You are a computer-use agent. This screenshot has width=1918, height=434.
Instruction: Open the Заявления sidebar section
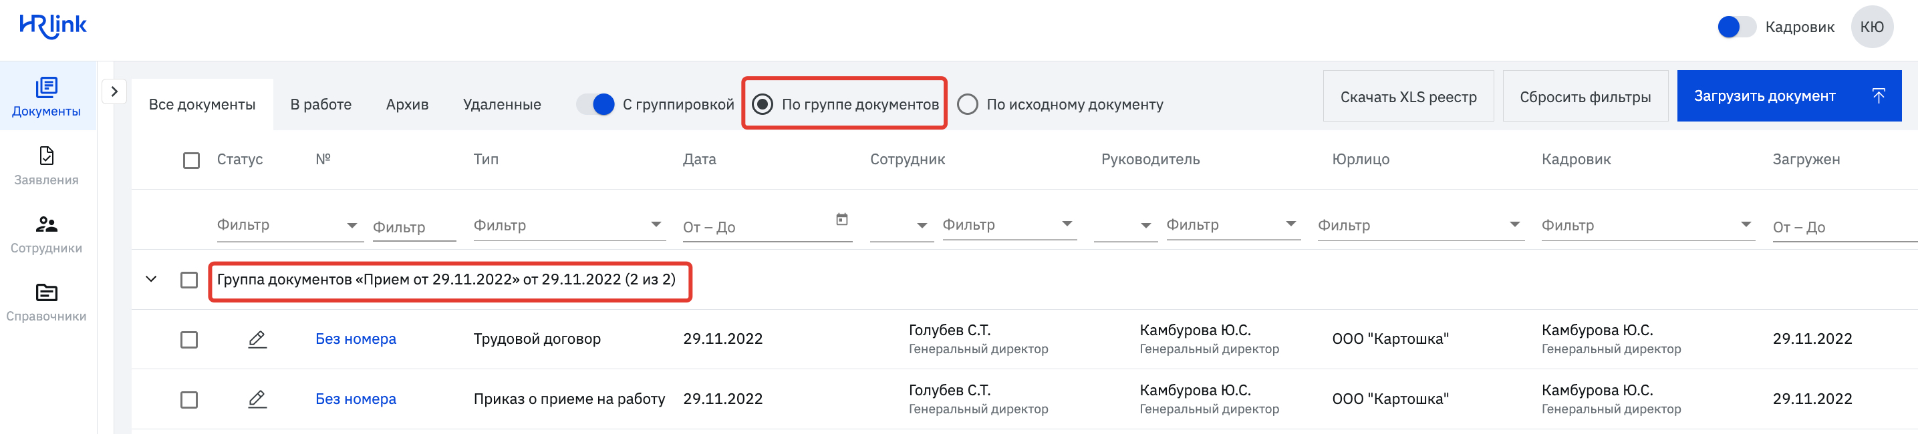tap(46, 166)
